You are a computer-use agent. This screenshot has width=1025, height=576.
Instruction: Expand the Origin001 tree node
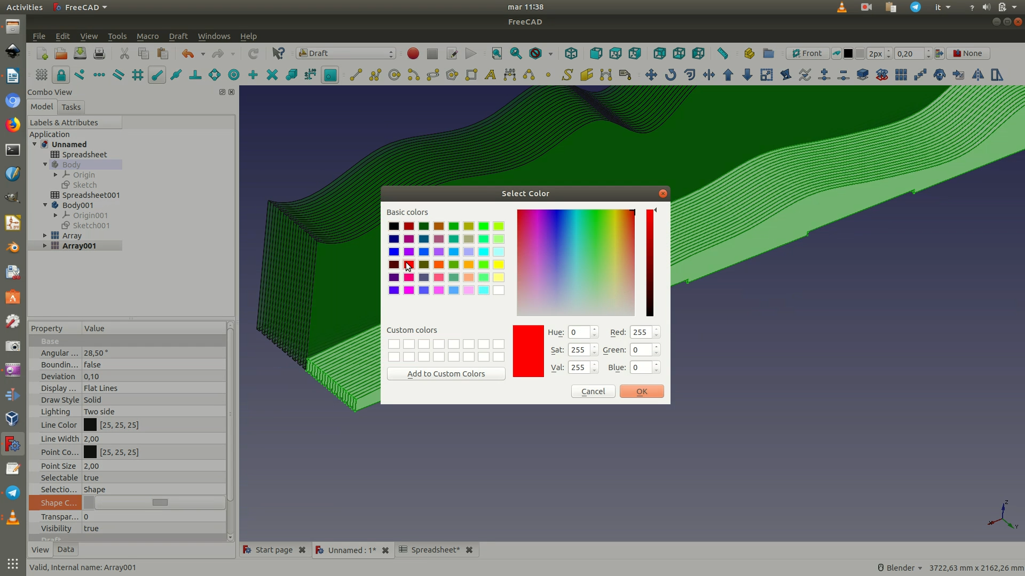[x=56, y=215]
